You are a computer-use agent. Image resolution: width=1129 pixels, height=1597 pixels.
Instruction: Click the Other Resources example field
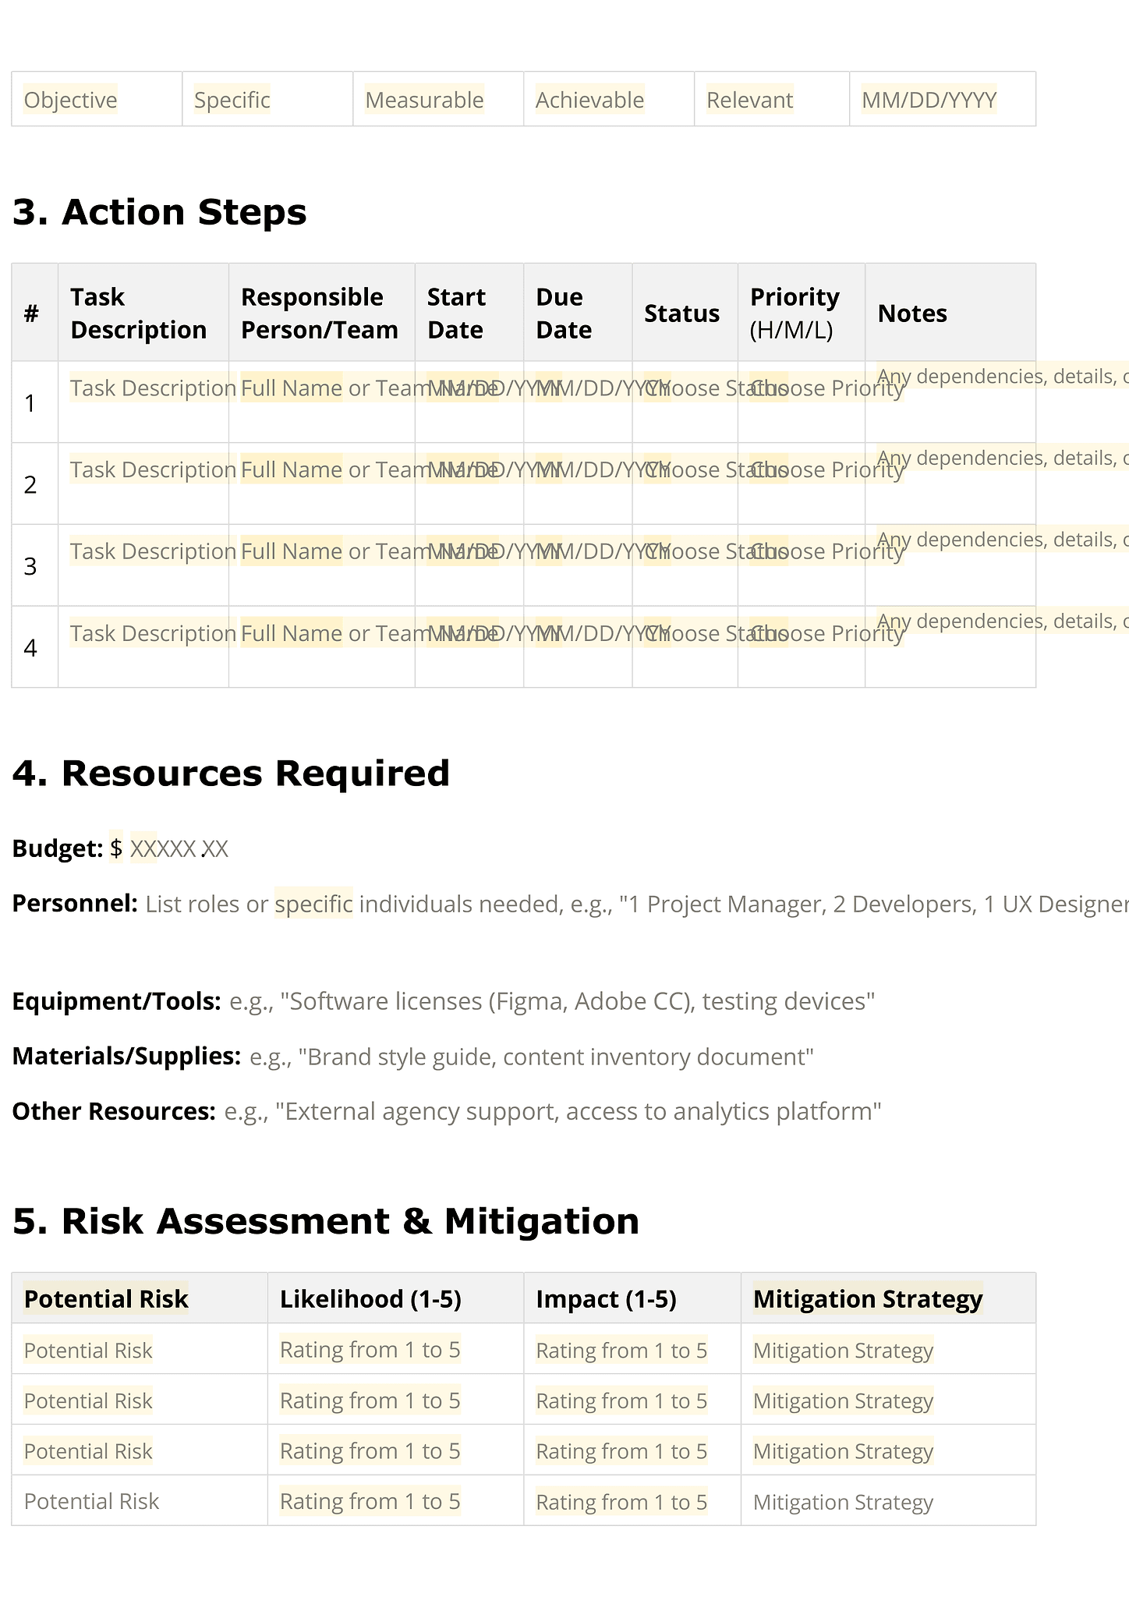point(553,1111)
